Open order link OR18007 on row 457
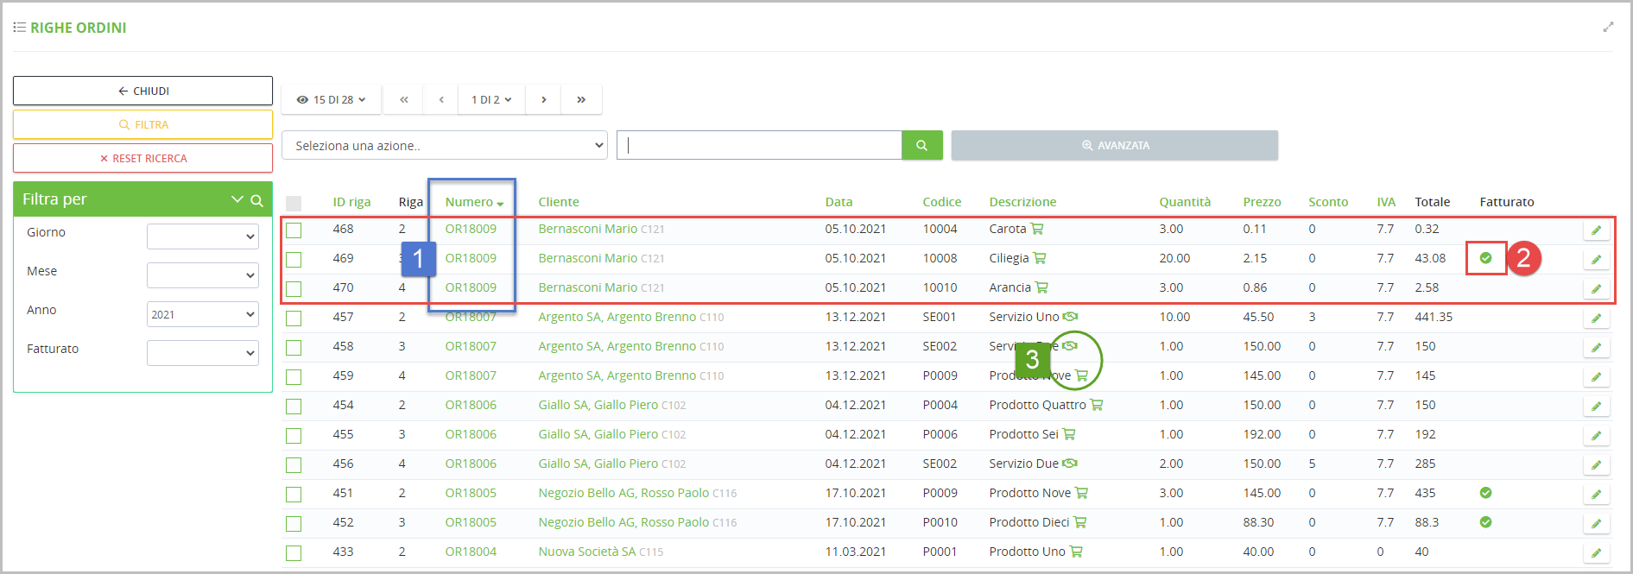This screenshot has width=1633, height=574. tap(471, 318)
